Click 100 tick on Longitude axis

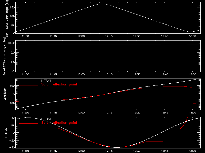[x=12, y=86]
